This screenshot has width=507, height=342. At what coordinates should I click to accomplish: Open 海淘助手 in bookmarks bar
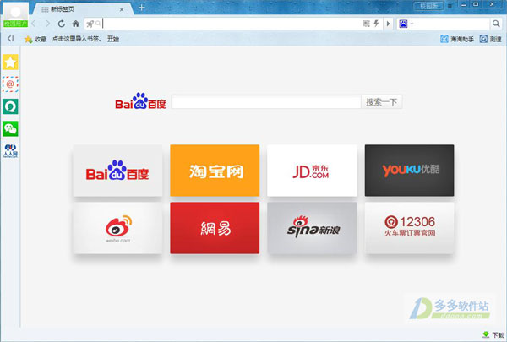click(457, 39)
